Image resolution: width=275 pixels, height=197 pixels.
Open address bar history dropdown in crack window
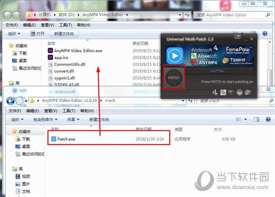(183, 101)
